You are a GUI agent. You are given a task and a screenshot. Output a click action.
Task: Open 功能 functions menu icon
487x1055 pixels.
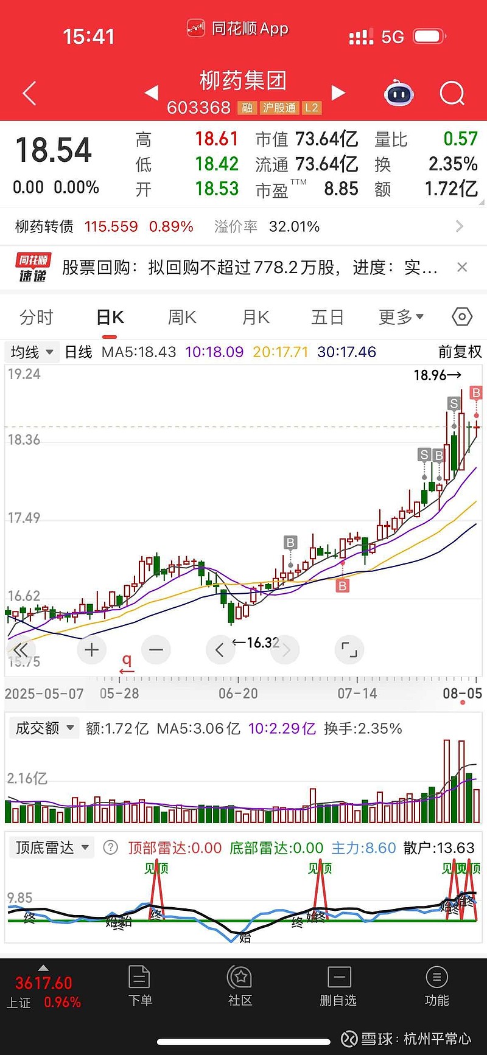tap(436, 986)
